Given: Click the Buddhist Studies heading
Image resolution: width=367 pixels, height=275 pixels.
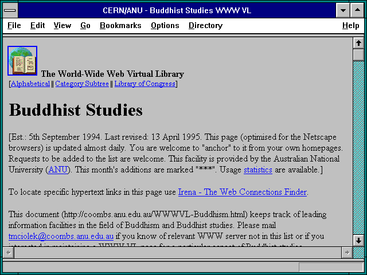Looking at the screenshot, I should click(76, 110).
